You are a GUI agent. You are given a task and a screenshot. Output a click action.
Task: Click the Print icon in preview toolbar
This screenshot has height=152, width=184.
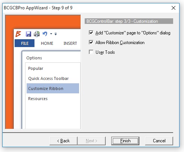(37, 34)
